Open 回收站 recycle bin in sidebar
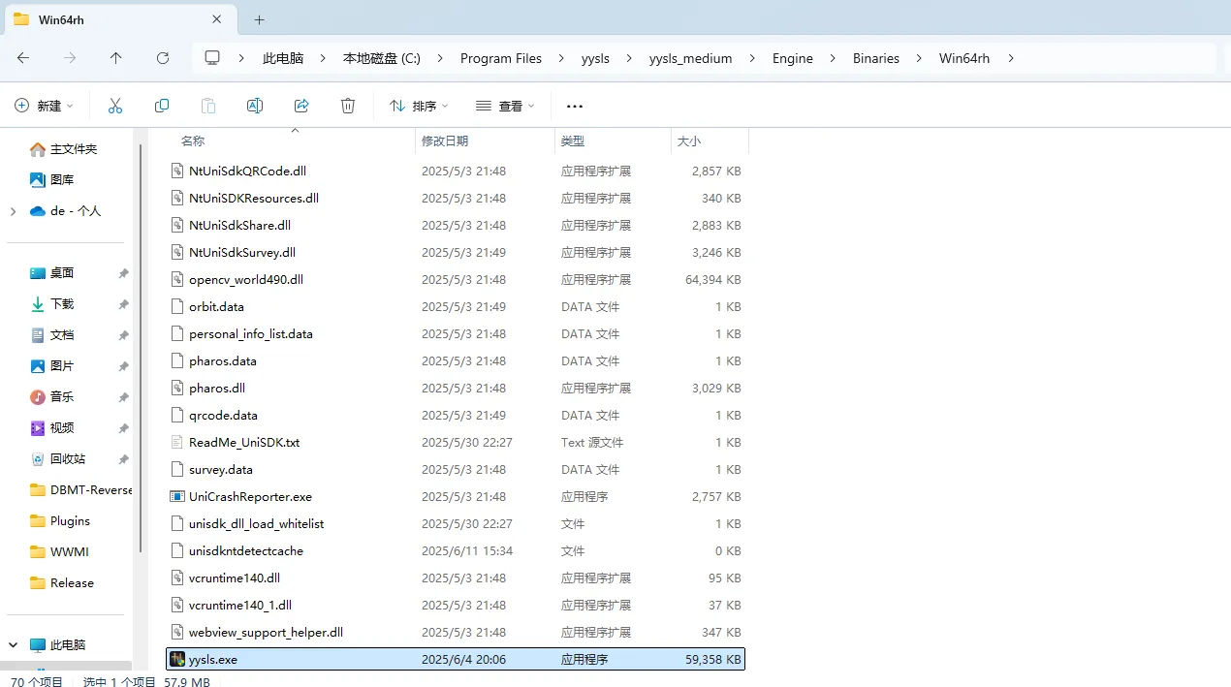The image size is (1231, 687). coord(68,458)
